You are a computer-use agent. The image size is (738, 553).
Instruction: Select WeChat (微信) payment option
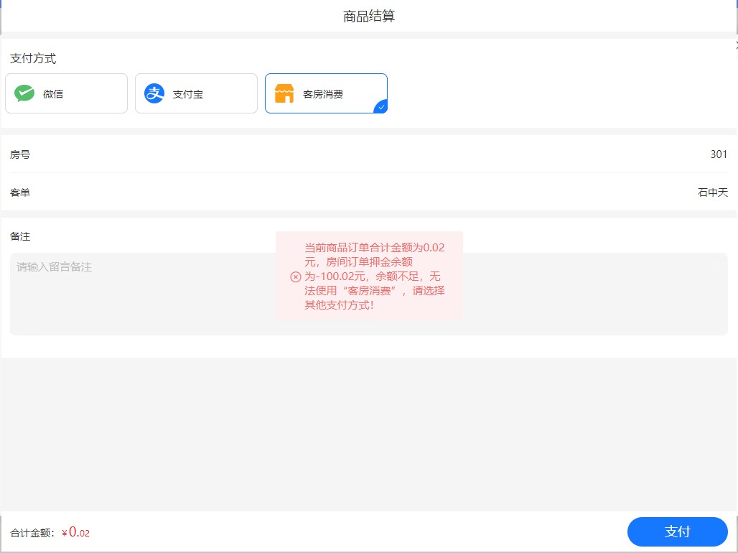tap(66, 93)
